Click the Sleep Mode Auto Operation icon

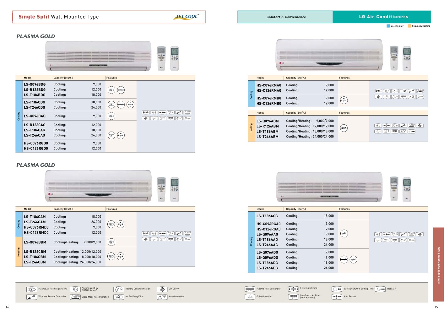(x=75, y=297)
